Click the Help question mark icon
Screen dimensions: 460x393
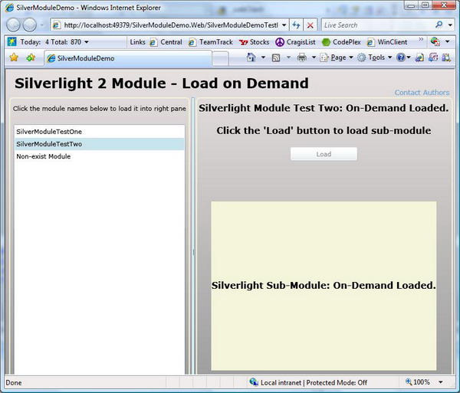coord(401,57)
